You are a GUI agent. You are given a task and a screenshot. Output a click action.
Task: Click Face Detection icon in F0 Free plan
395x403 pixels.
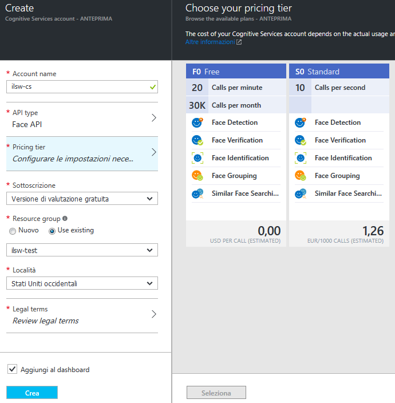point(197,123)
